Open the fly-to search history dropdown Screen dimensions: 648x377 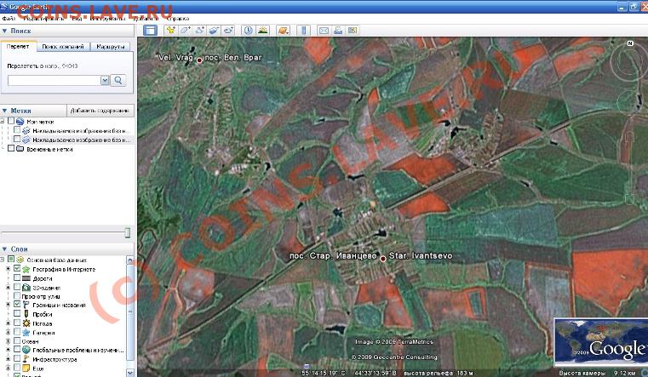[x=105, y=80]
